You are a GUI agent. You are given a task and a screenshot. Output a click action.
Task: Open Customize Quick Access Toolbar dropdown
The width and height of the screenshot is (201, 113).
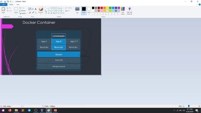pyautogui.click(x=13, y=2)
